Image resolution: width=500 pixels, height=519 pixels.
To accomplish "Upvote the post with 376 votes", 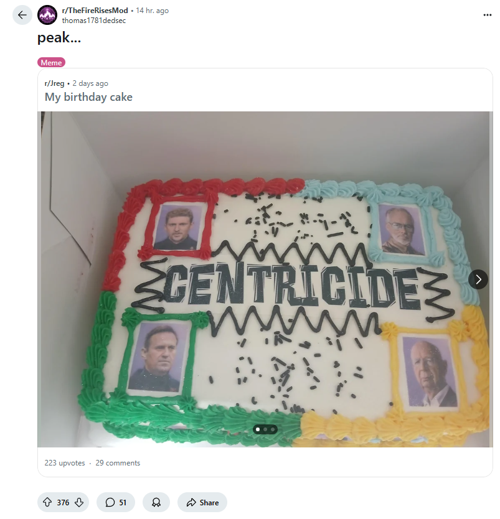I will pyautogui.click(x=47, y=502).
